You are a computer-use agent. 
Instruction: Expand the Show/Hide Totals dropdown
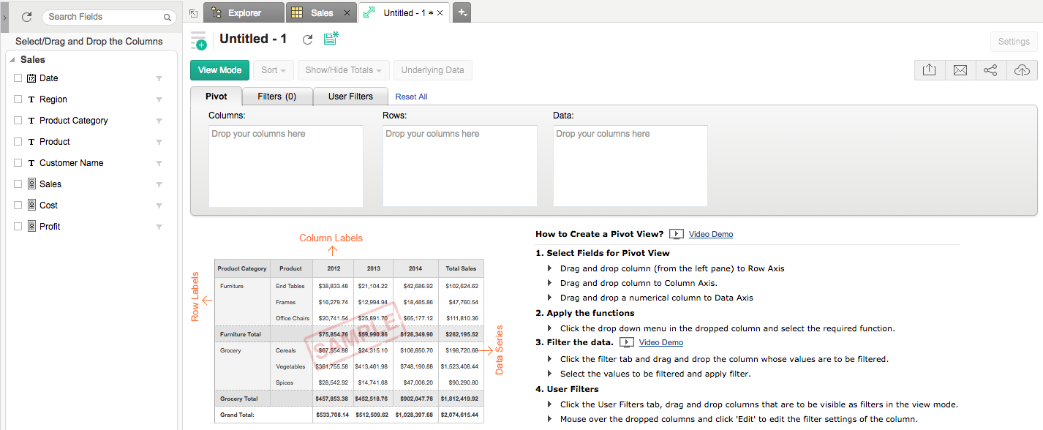(x=343, y=70)
